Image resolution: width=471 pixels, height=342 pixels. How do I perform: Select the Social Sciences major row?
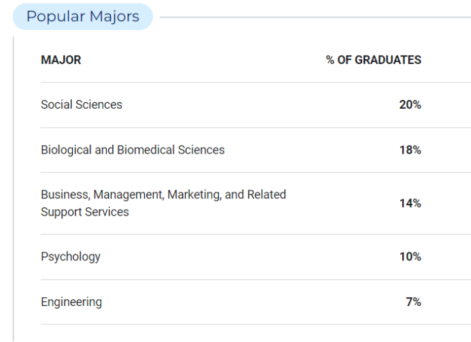pyautogui.click(x=256, y=105)
